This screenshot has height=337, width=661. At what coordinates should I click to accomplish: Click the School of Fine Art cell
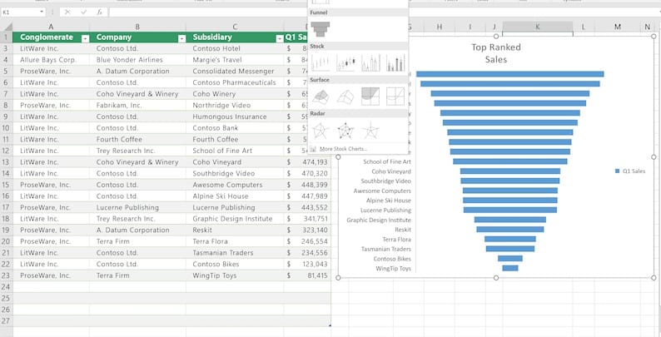click(x=235, y=151)
